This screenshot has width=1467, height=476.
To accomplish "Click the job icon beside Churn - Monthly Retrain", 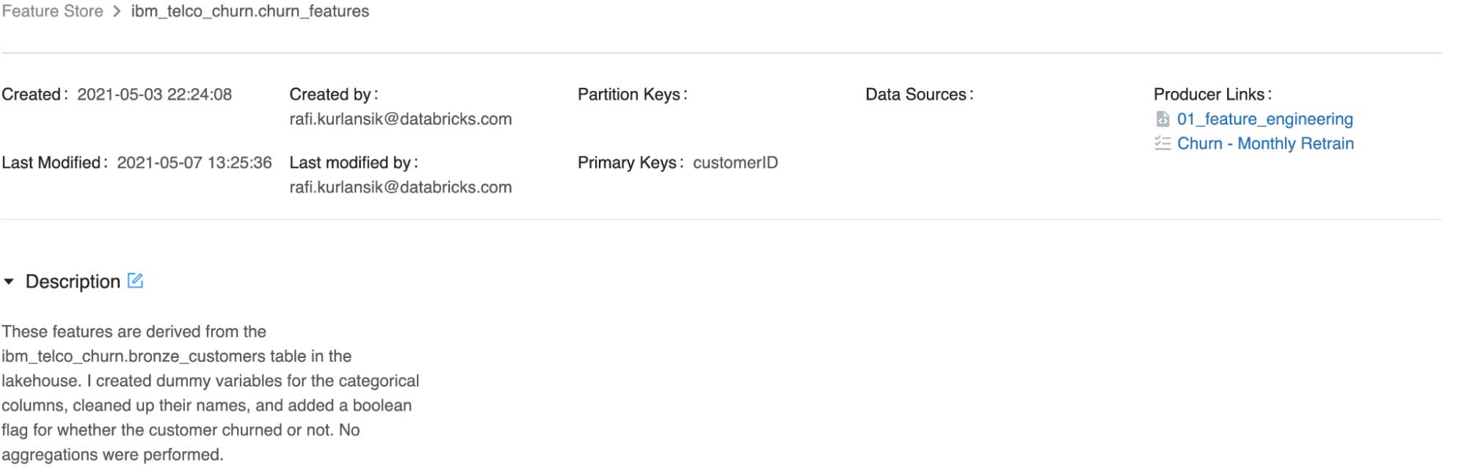I will [x=1162, y=144].
